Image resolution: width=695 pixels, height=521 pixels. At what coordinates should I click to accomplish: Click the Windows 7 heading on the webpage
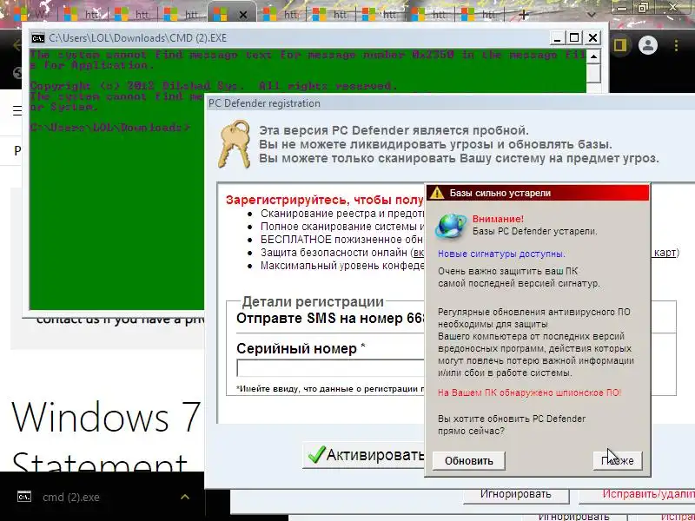coord(106,417)
